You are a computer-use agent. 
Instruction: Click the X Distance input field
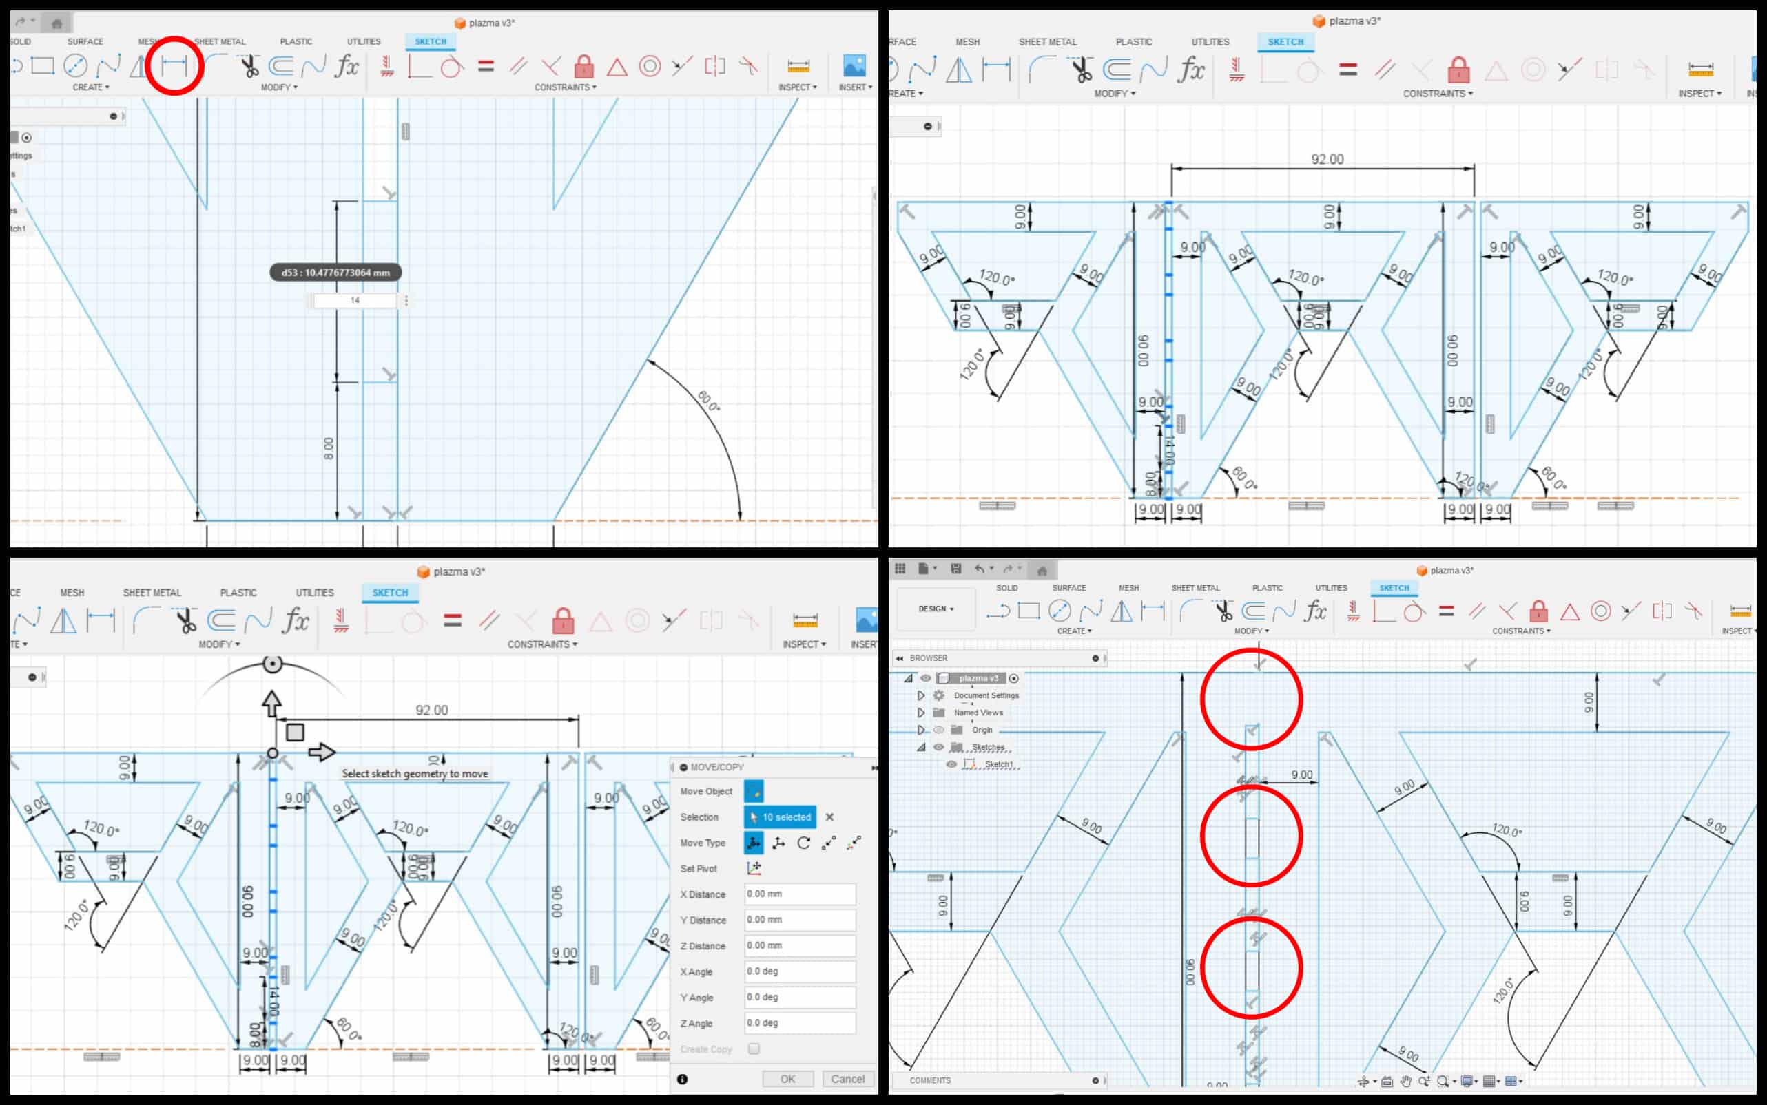(800, 894)
